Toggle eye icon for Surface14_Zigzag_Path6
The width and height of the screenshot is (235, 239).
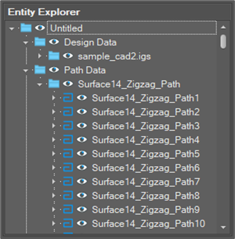point(82,167)
